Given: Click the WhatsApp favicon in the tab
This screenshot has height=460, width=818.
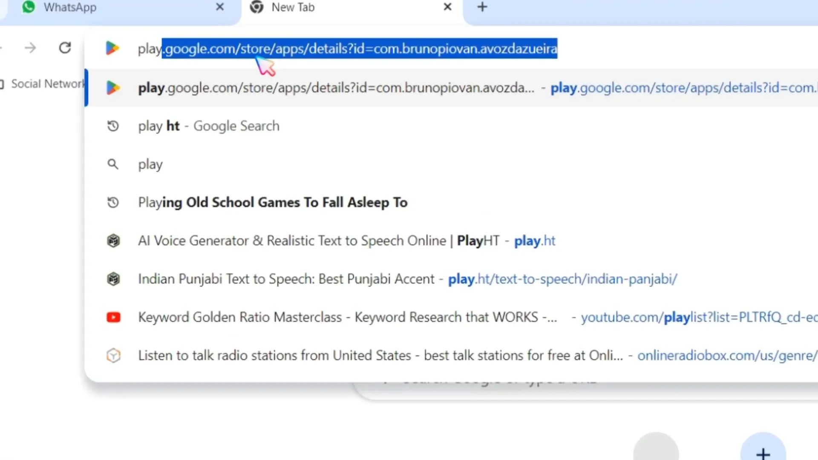Looking at the screenshot, I should click(29, 7).
